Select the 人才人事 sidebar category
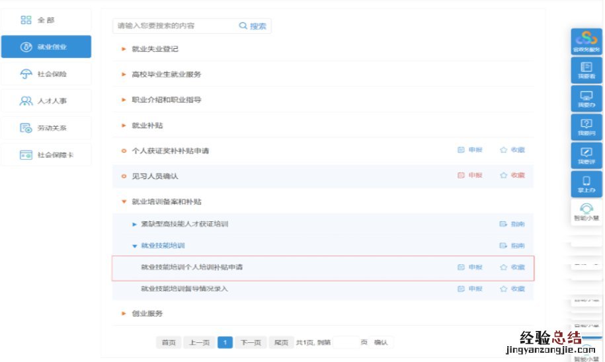This screenshot has width=605, height=362. click(46, 101)
